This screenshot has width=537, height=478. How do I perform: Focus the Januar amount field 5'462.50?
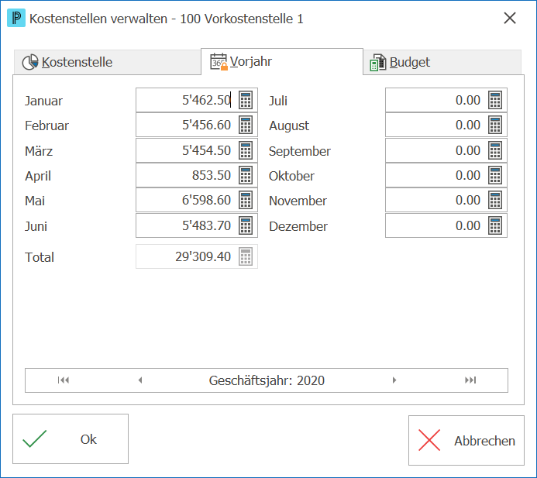[x=197, y=100]
